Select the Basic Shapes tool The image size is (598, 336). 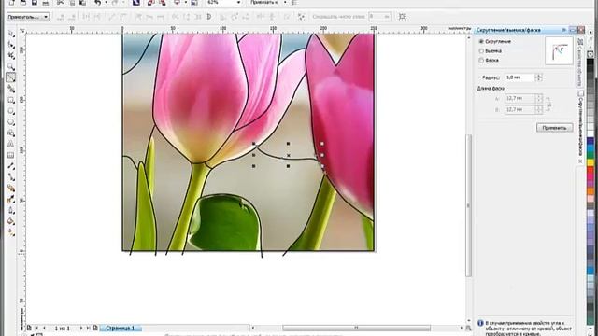(11, 133)
